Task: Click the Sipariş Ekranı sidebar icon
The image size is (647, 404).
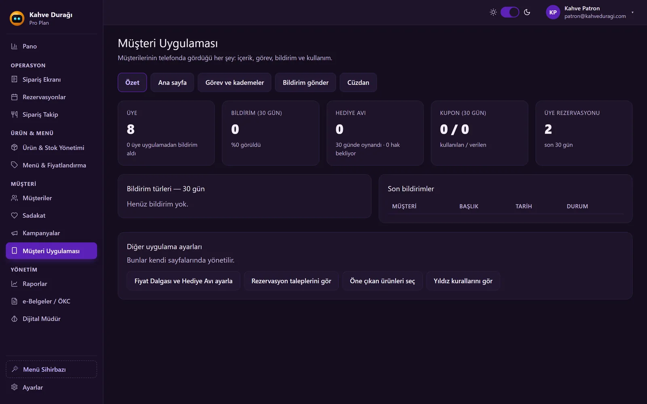Action: [14, 79]
